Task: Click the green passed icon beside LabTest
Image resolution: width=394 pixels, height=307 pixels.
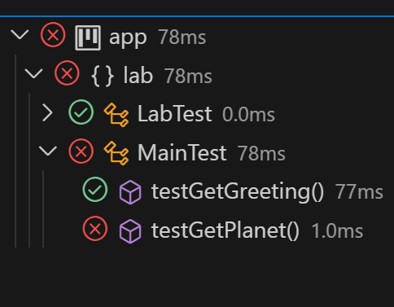Action: (81, 112)
